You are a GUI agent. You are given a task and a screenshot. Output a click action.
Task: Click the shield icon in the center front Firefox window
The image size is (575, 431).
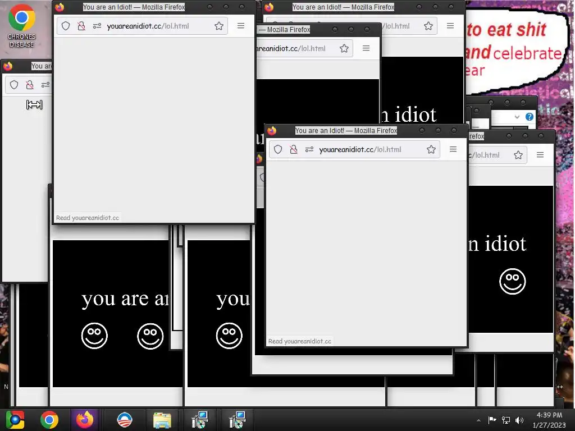pos(278,149)
